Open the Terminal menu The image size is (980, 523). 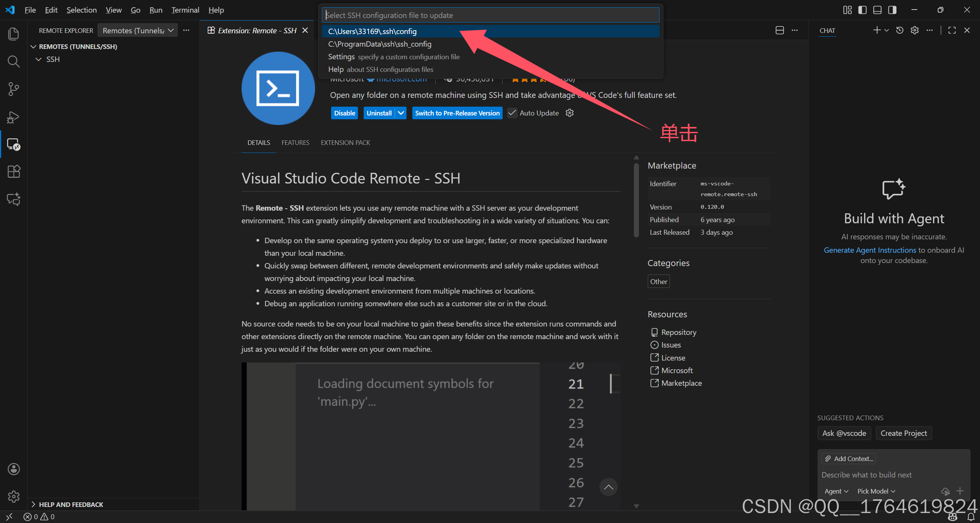pyautogui.click(x=185, y=10)
